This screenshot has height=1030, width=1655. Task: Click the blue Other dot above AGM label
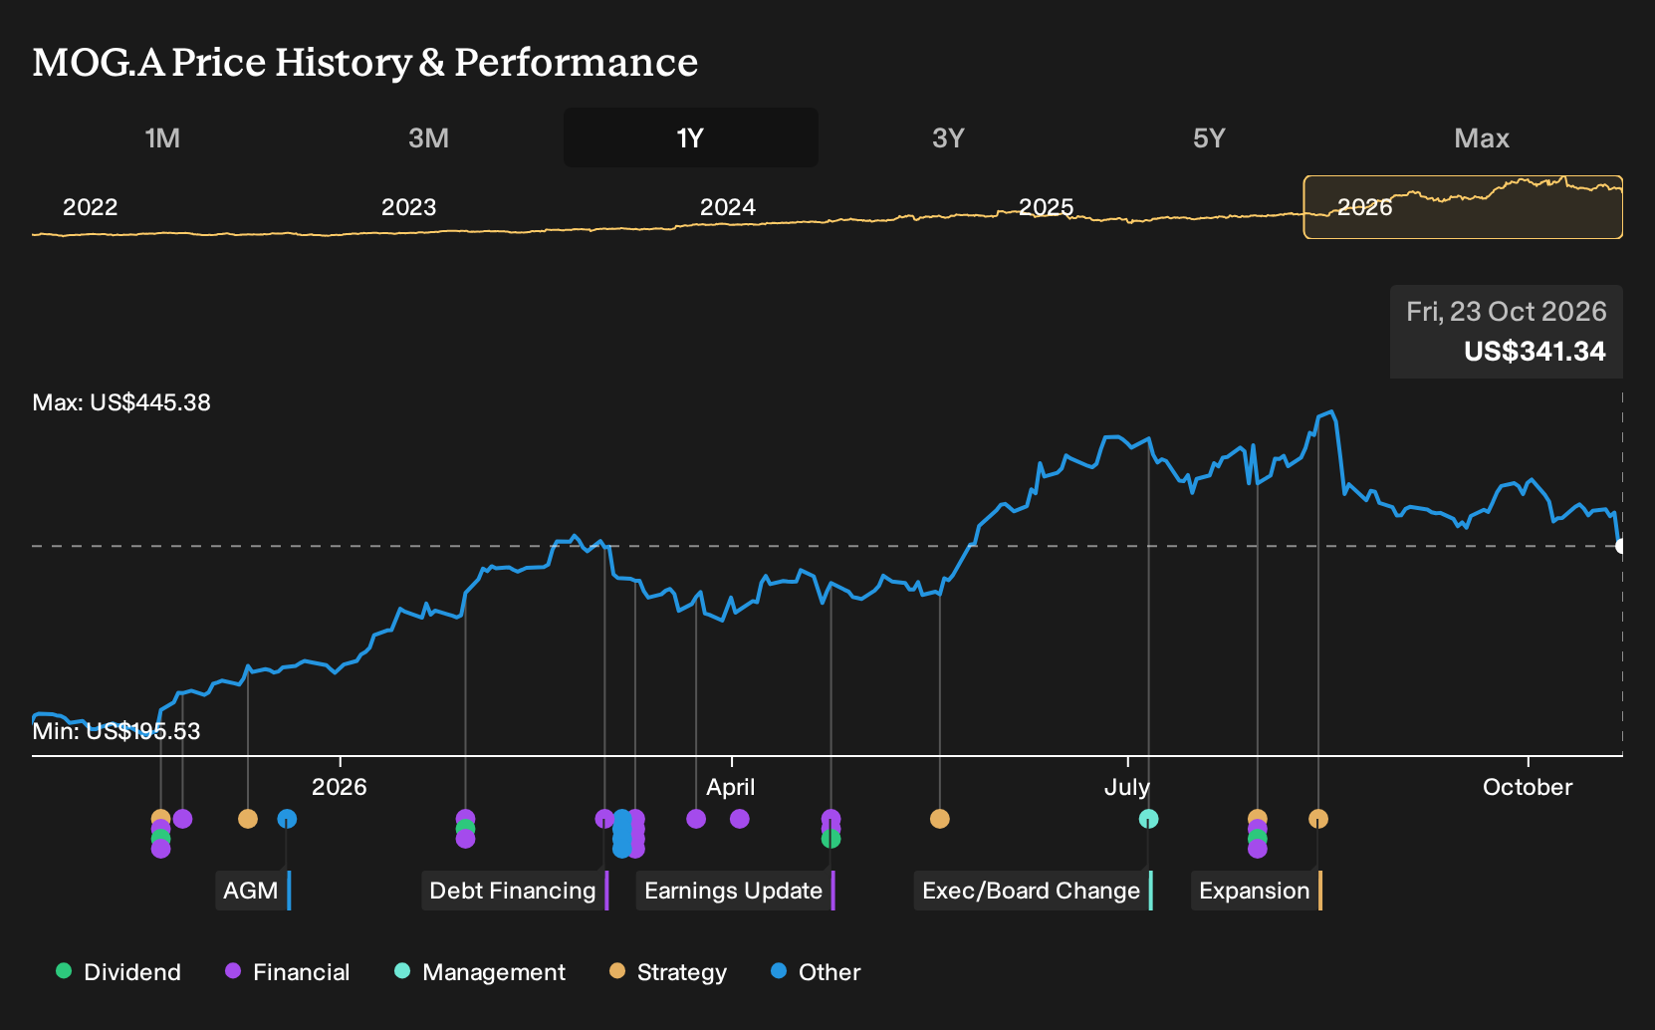coord(287,819)
